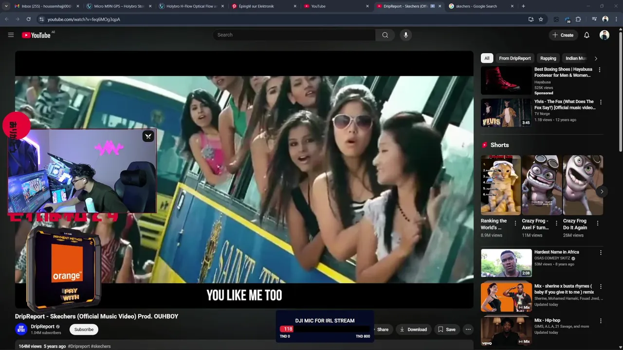The height and width of the screenshot is (350, 623).
Task: Open options for Hardest Name in Africa
Action: (x=601, y=253)
